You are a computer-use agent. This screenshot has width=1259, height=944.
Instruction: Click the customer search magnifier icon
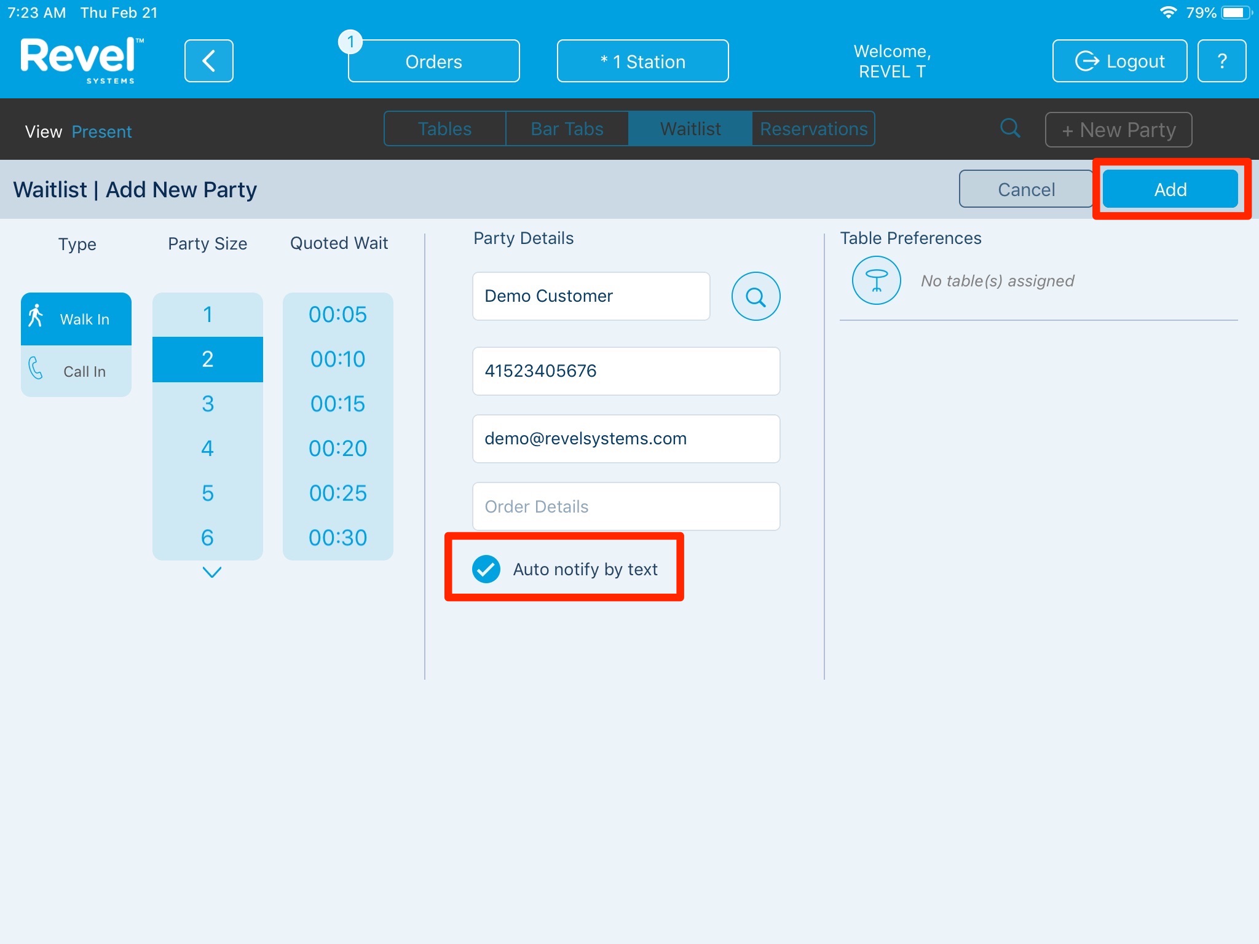(x=755, y=297)
